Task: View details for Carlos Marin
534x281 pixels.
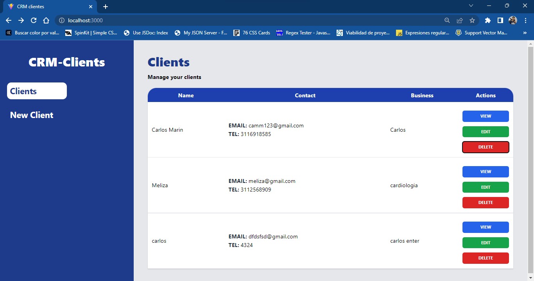Action: pyautogui.click(x=486, y=116)
